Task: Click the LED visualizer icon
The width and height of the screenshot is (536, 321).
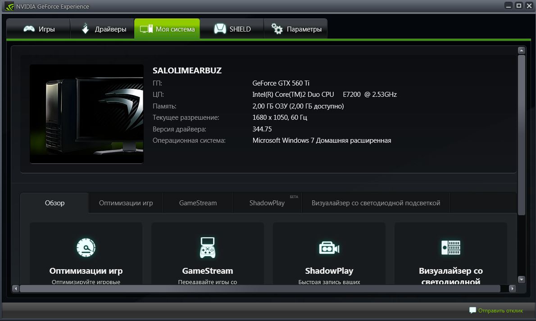Action: pos(450,248)
